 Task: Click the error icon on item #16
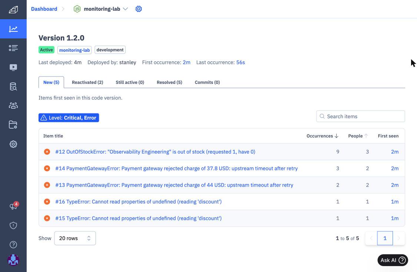click(x=47, y=202)
